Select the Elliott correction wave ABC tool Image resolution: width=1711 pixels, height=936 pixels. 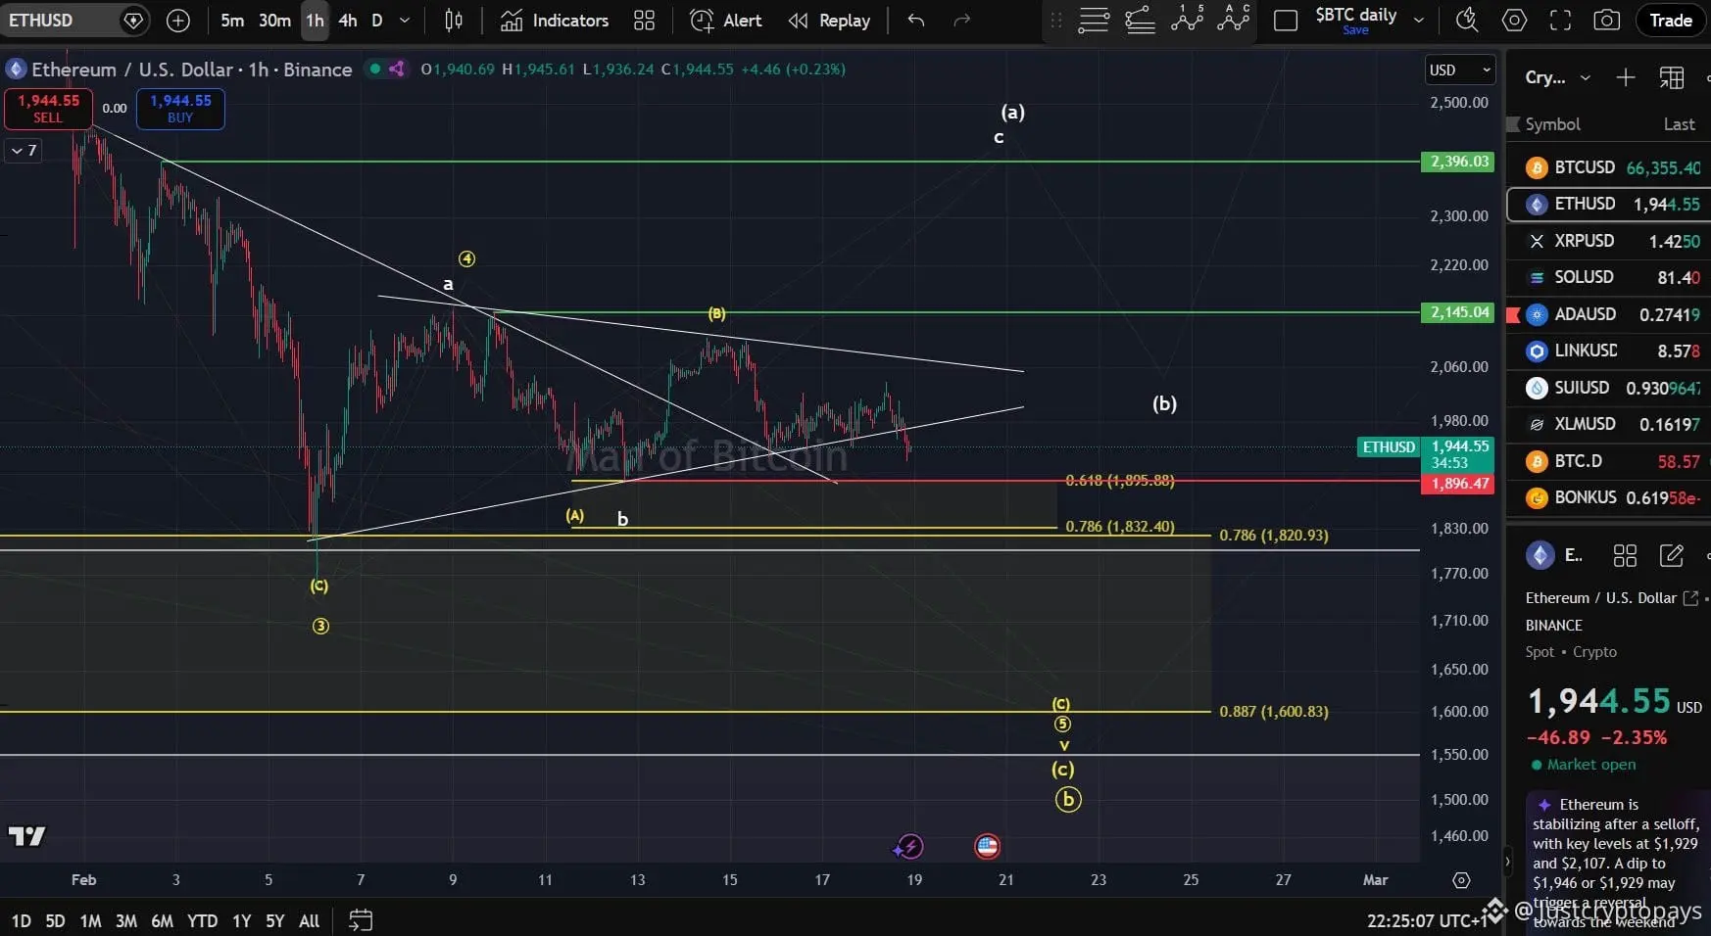click(1234, 18)
